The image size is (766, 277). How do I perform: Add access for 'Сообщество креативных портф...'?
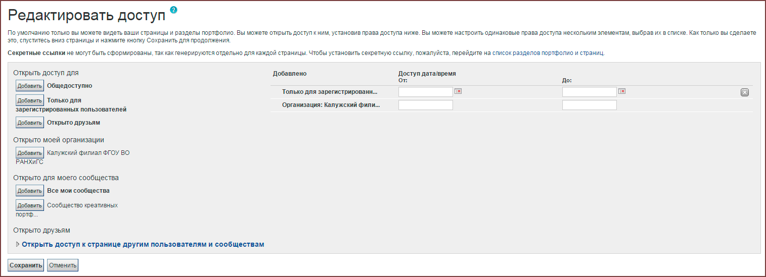click(x=29, y=205)
